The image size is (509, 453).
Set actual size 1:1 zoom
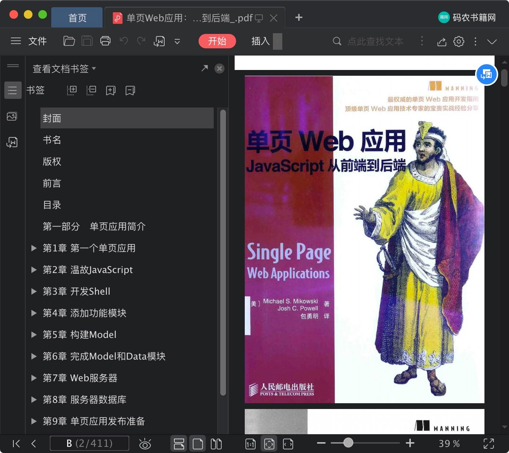point(251,444)
